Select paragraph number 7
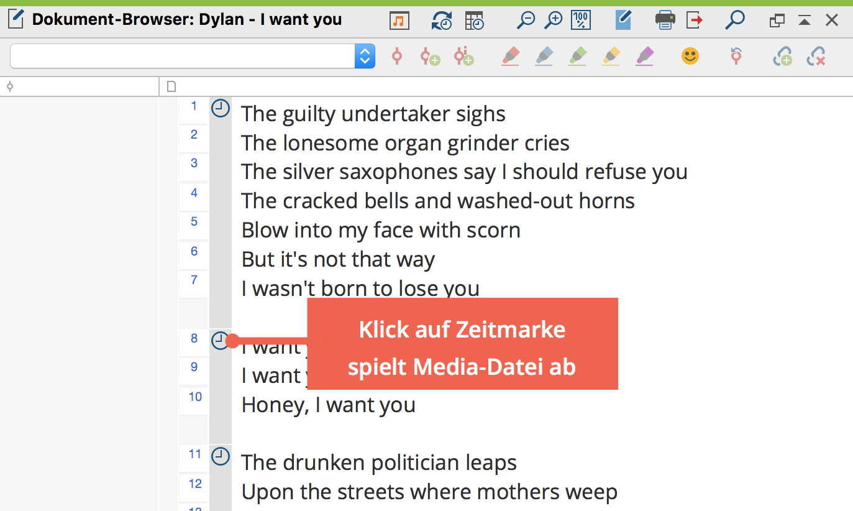 (194, 280)
